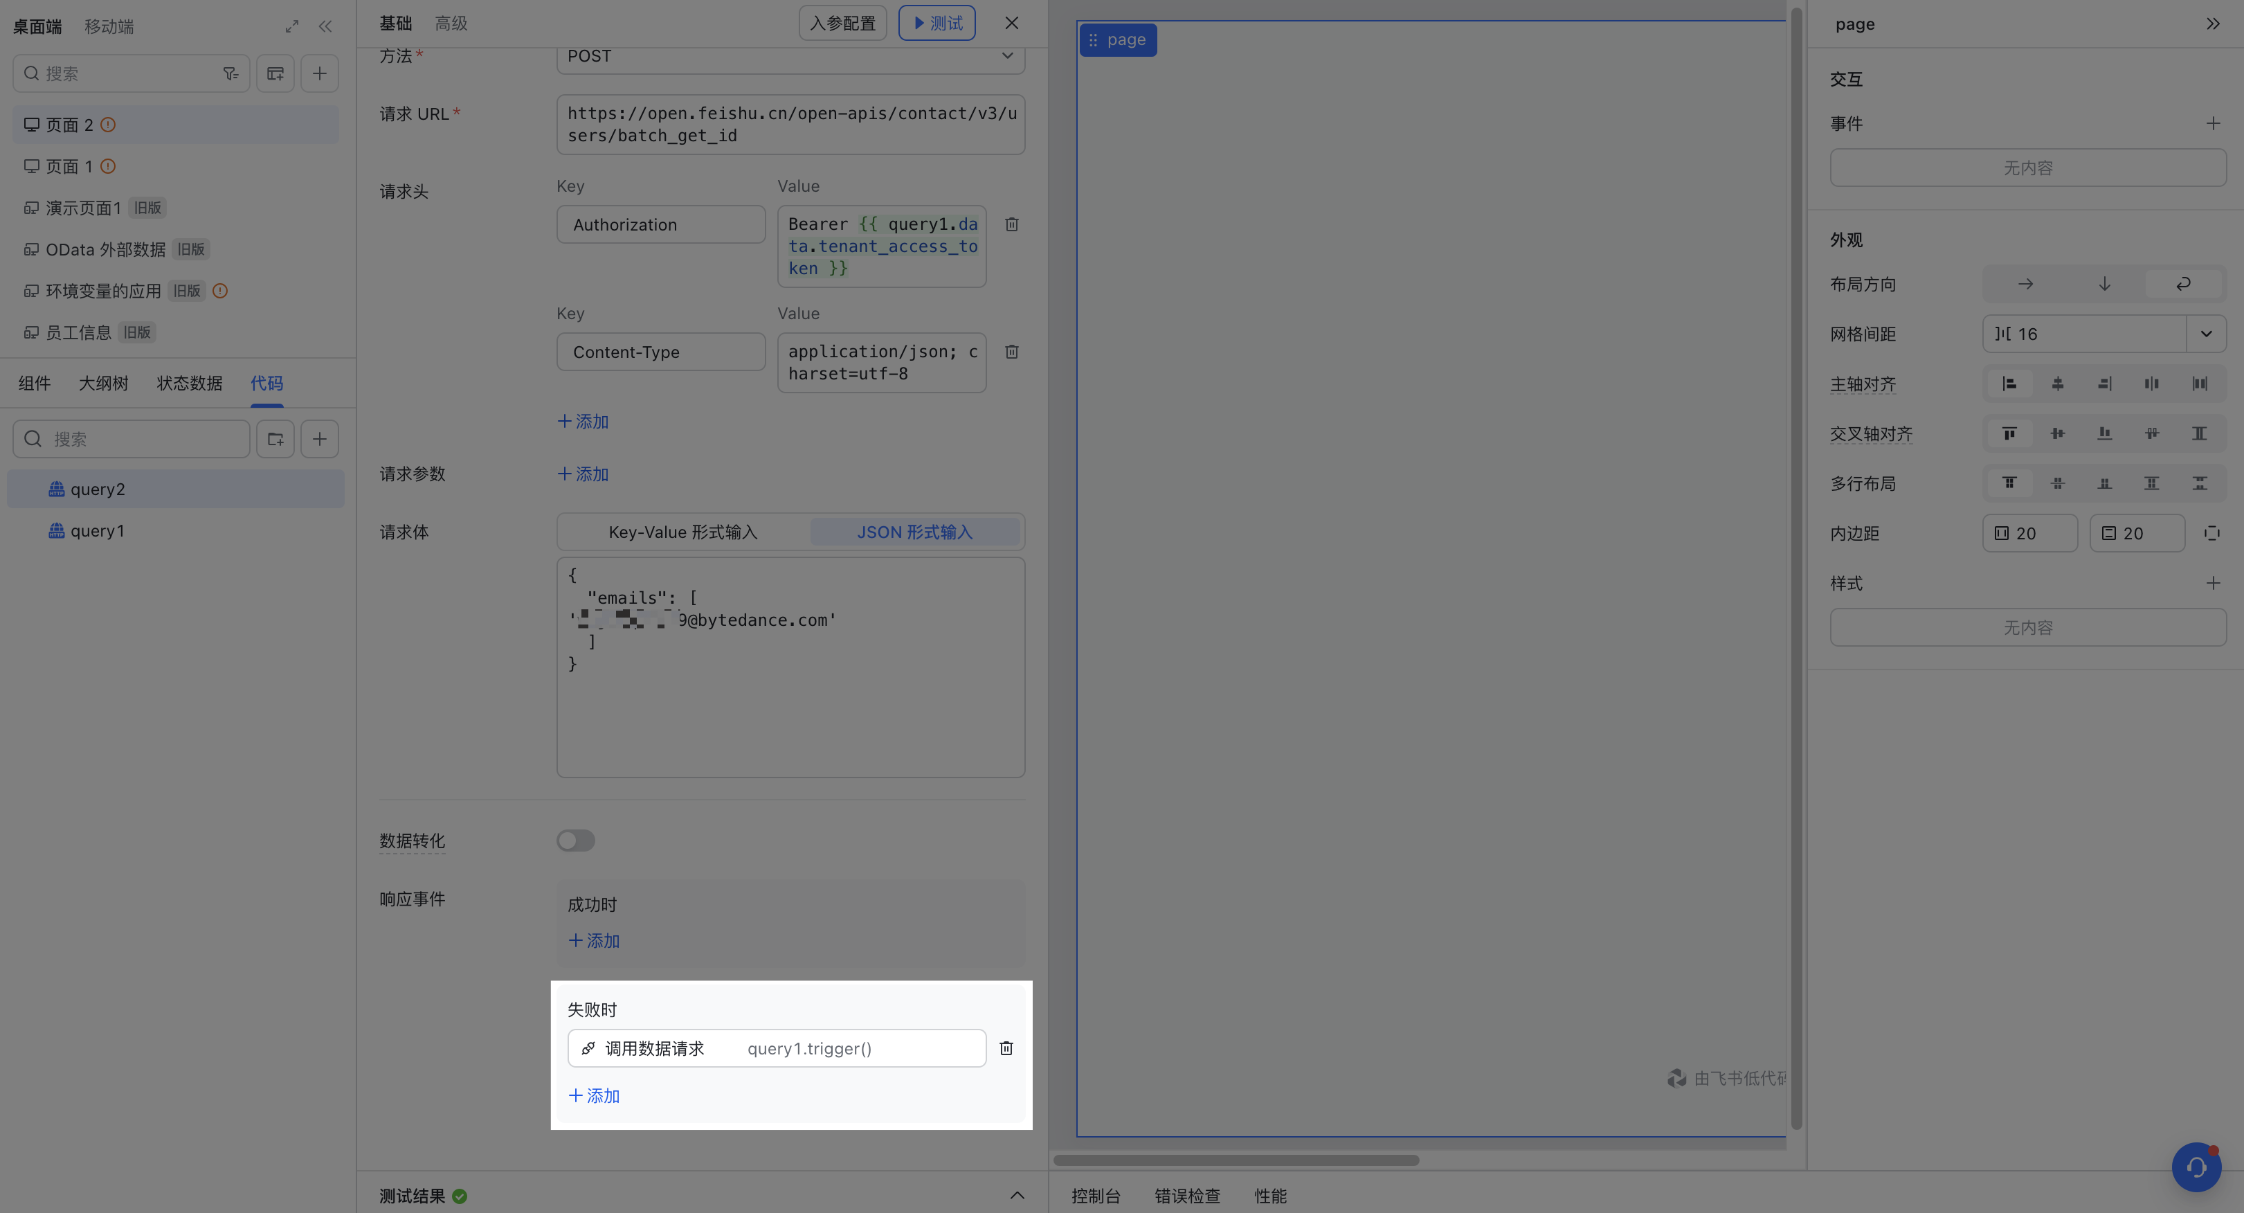This screenshot has height=1213, width=2244.
Task: Add a new page with plus button
Action: click(320, 74)
